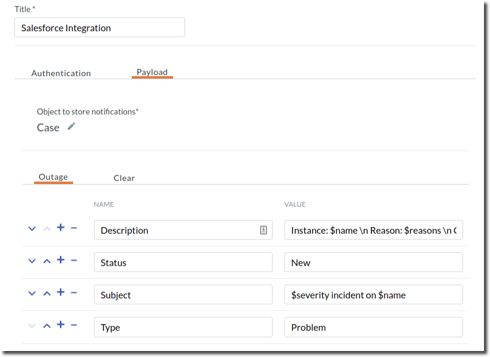Delete the Subject row with minus icon

click(x=74, y=293)
